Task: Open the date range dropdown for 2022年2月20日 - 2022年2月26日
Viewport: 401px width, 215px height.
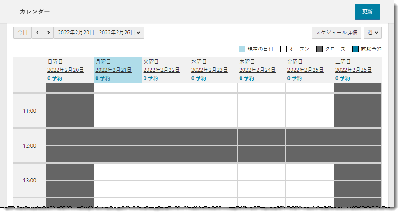Action: (x=99, y=33)
